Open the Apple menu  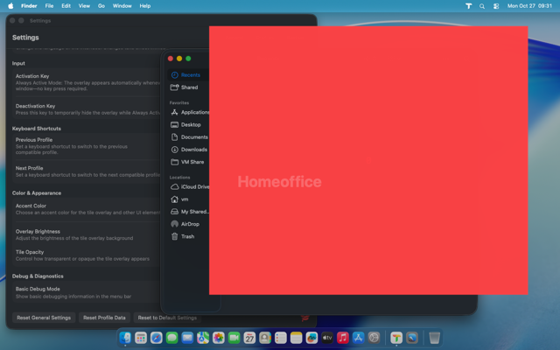tap(10, 6)
